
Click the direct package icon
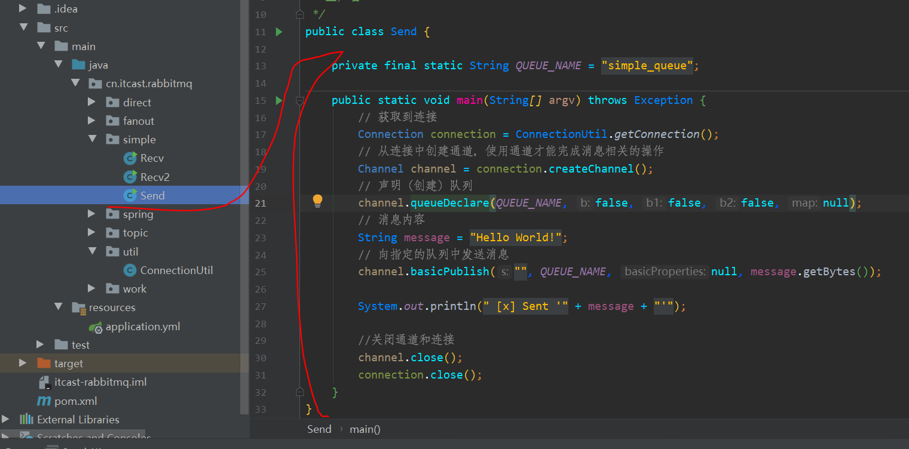point(113,102)
